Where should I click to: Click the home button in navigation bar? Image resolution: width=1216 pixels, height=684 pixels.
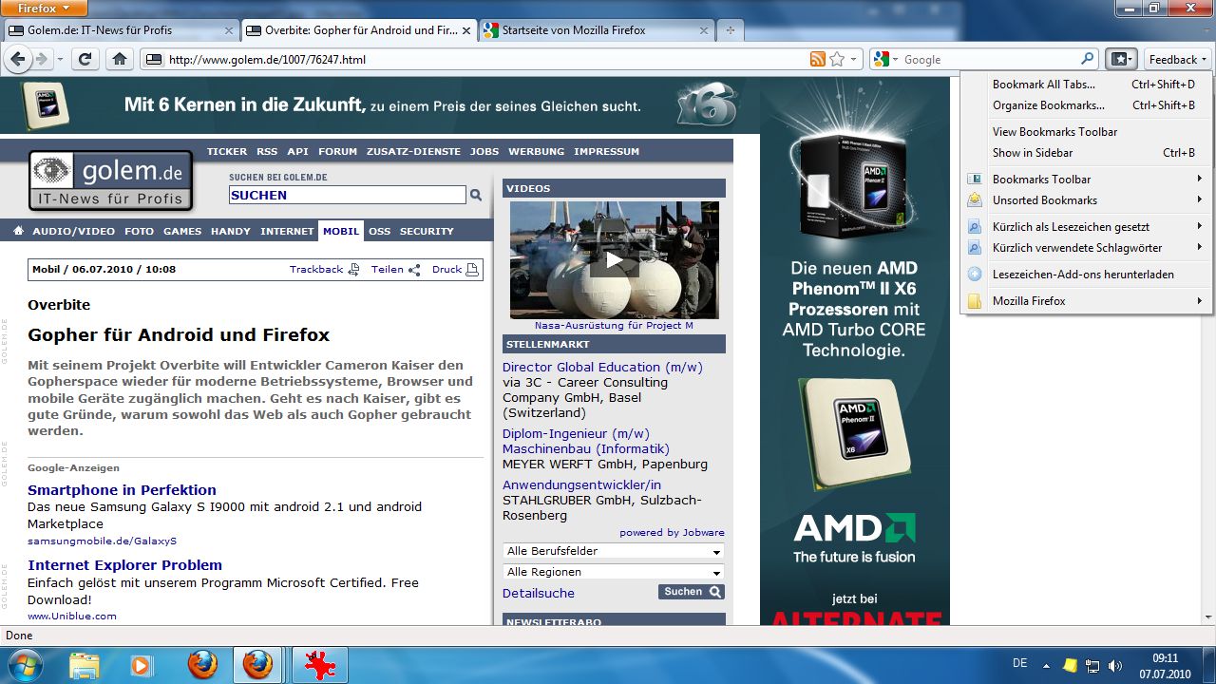[119, 59]
